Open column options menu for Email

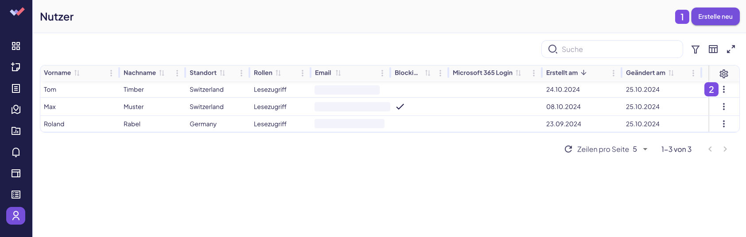coord(382,73)
